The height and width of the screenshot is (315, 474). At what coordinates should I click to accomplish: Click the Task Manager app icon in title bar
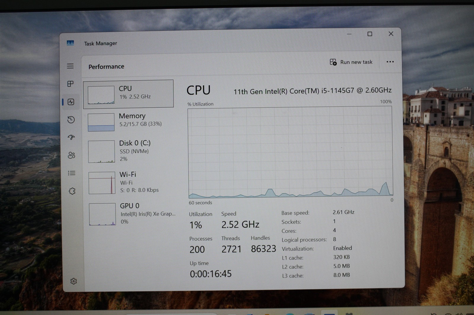70,43
